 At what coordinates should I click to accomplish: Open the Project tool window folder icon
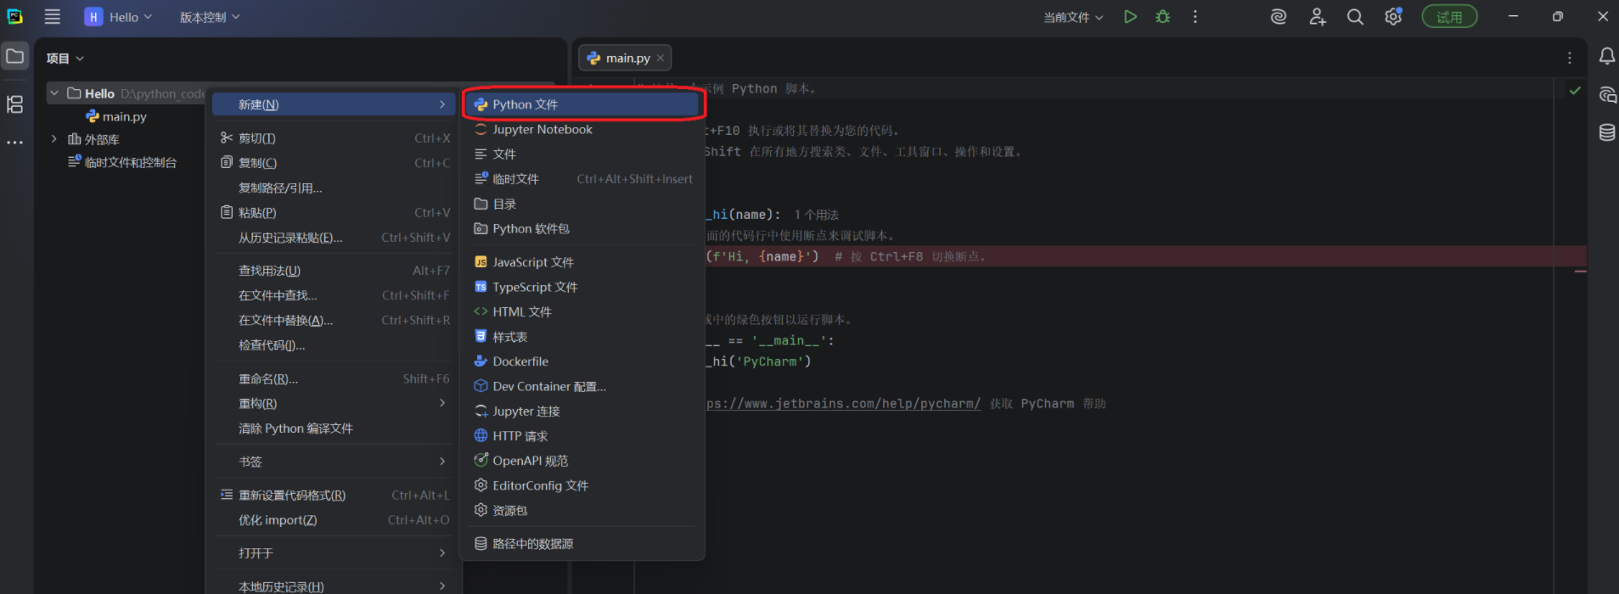coord(15,57)
